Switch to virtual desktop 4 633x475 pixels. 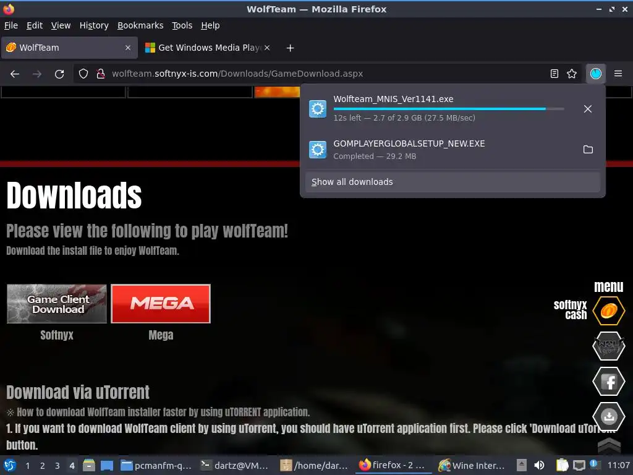(x=72, y=466)
